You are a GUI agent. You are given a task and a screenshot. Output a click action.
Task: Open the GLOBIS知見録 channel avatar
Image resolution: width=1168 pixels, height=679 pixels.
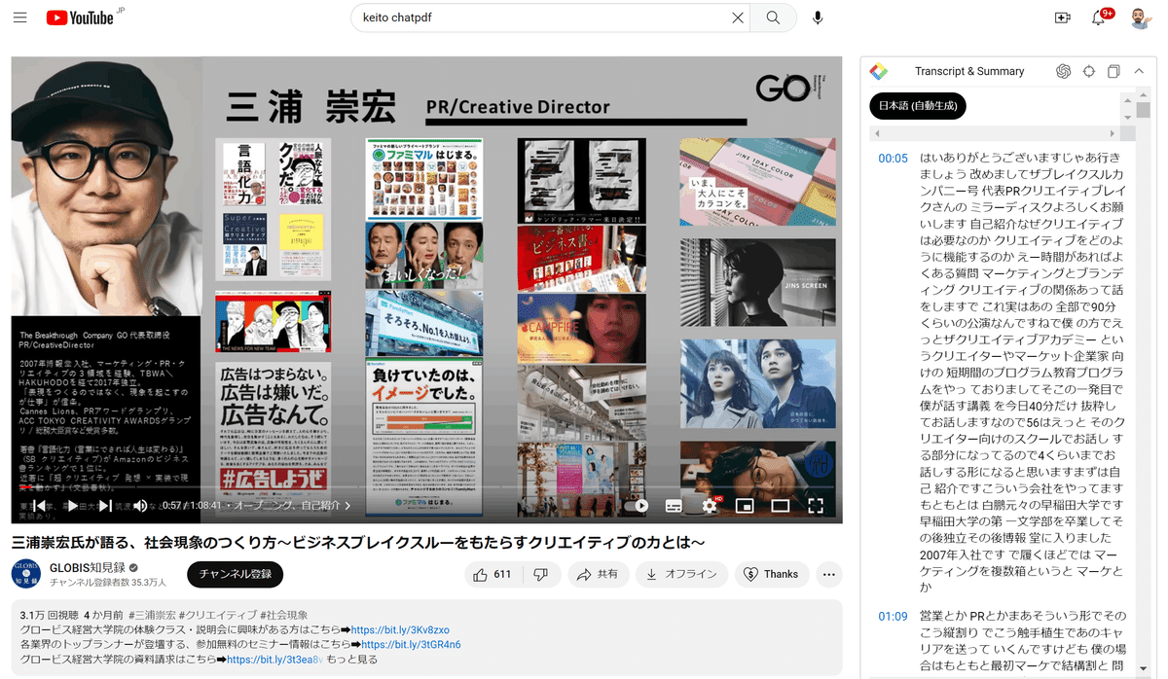[26, 574]
